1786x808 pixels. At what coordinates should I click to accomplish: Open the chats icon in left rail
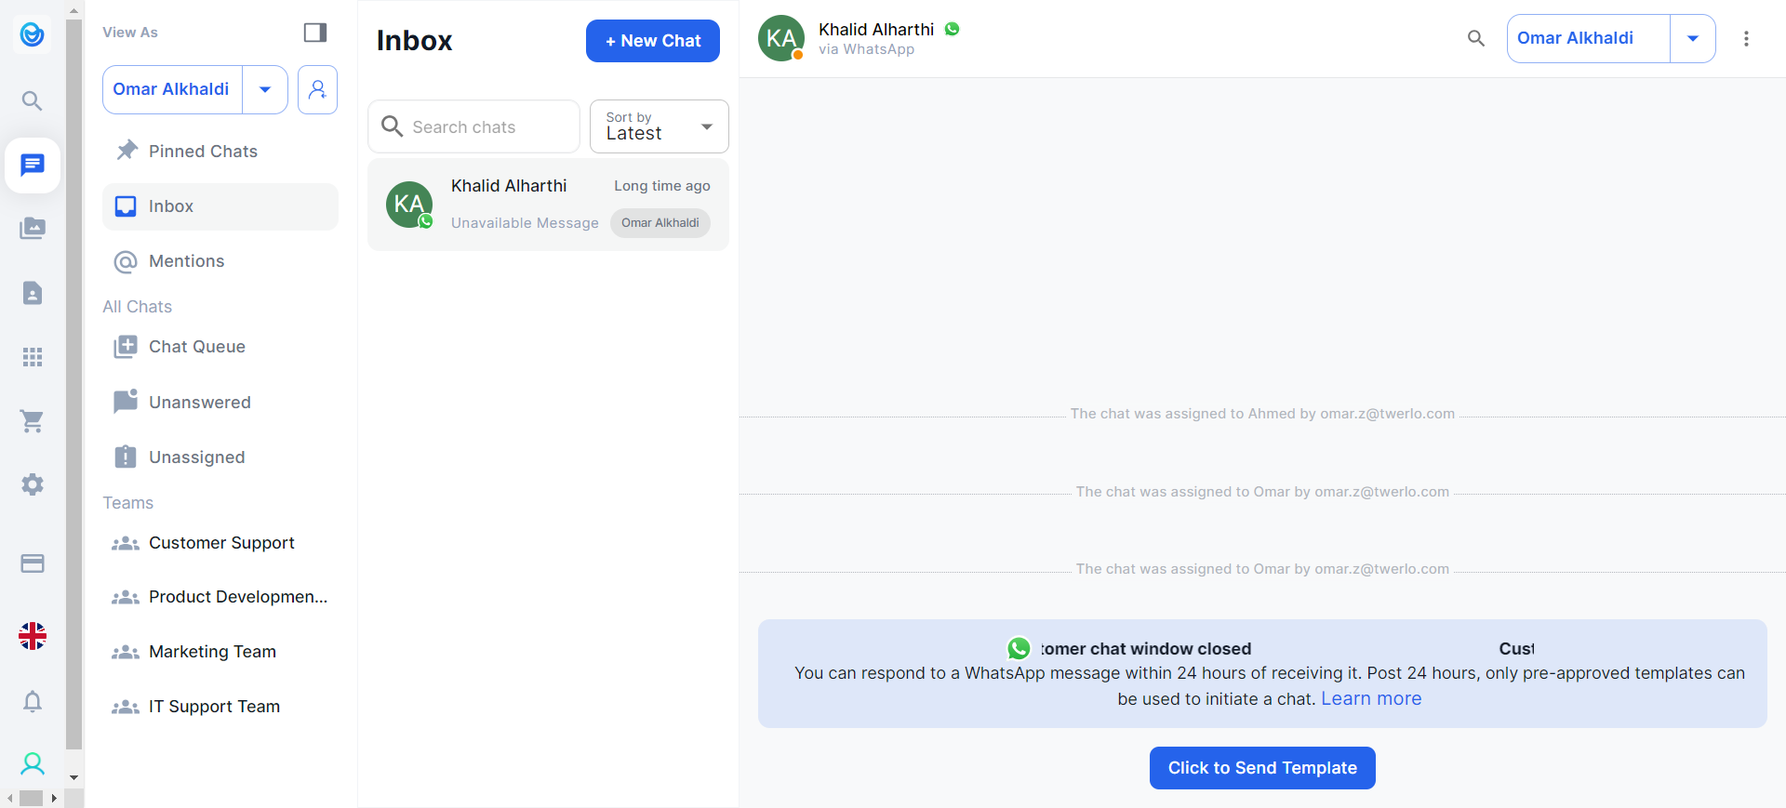pyautogui.click(x=33, y=166)
